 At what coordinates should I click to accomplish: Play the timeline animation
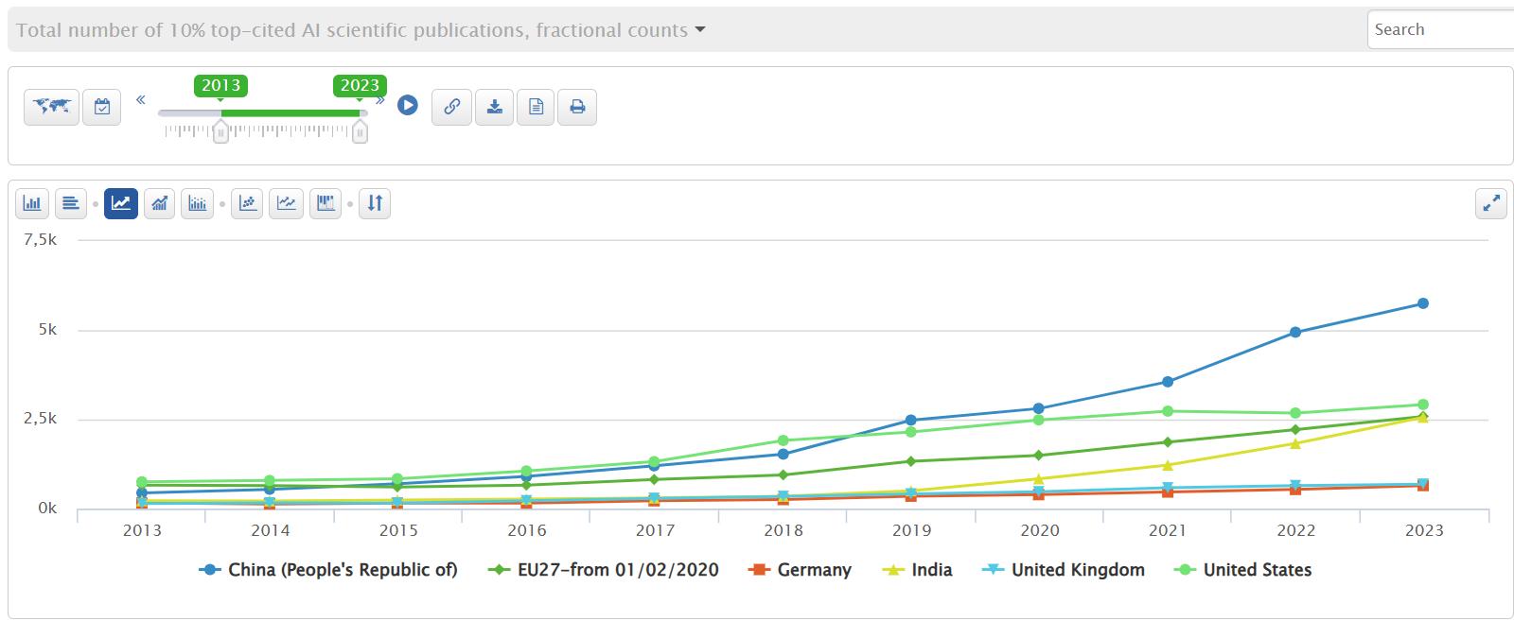pyautogui.click(x=408, y=105)
